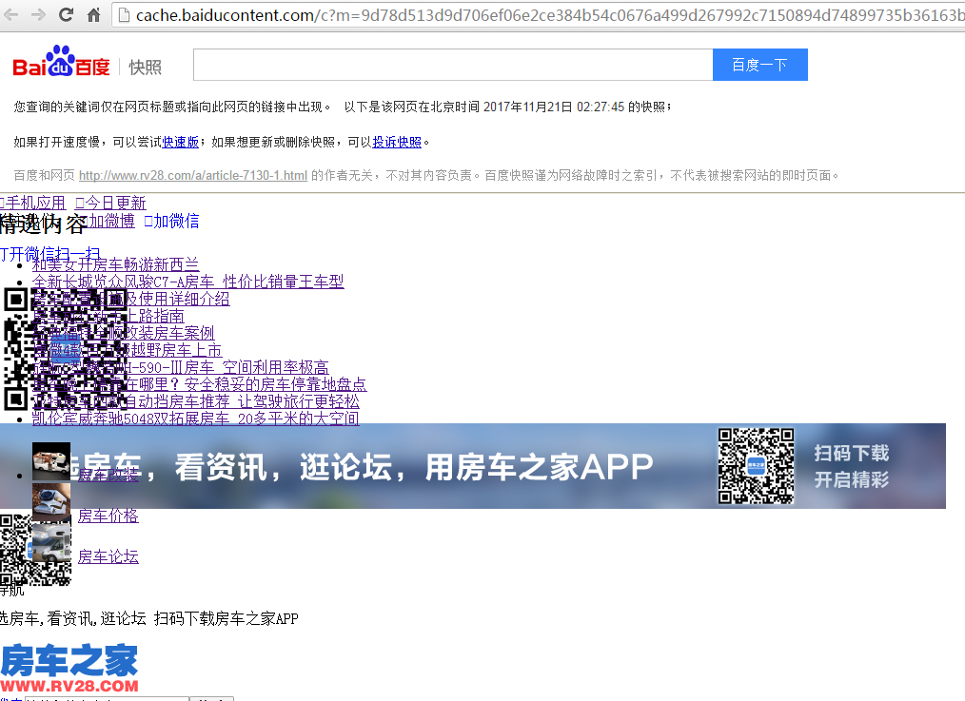Click the browser forward arrow
Viewport: 965px width, 701px height.
pos(38,15)
